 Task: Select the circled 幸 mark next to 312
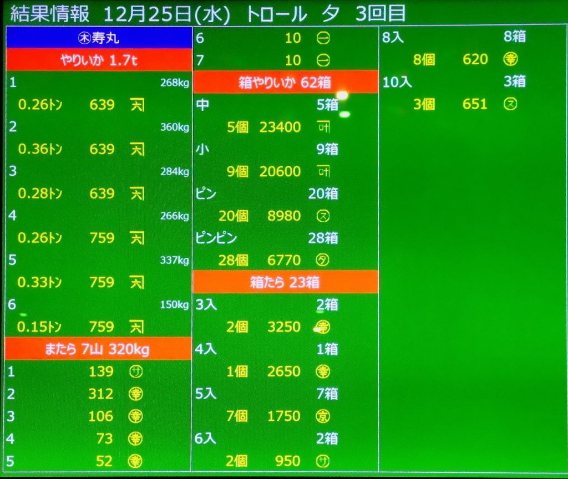(135, 394)
